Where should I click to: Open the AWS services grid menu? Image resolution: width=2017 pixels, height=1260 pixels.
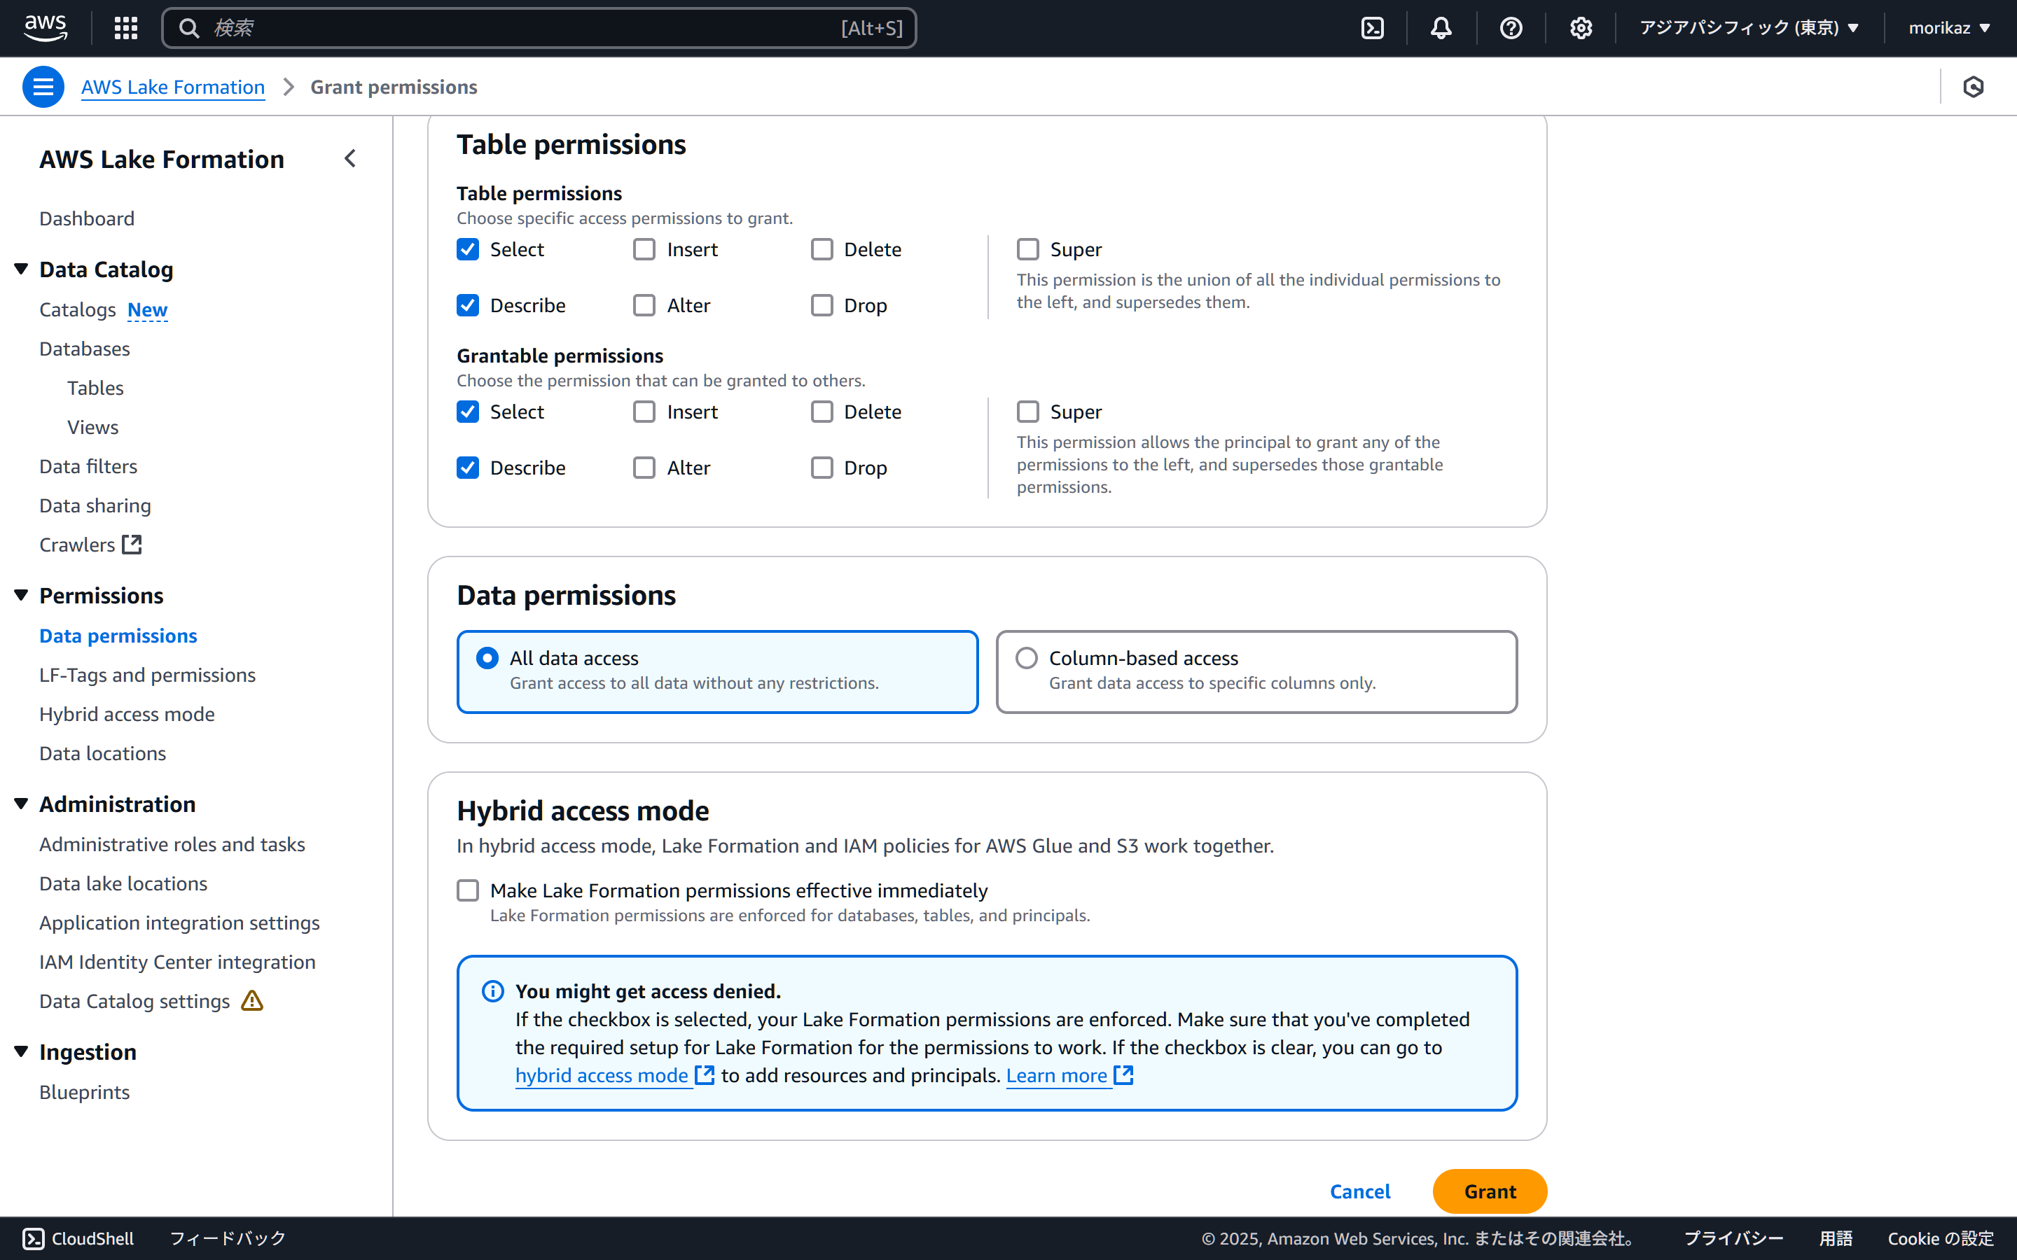126,28
